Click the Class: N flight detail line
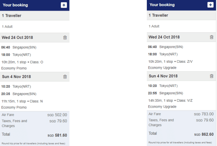The height and width of the screenshot is (146, 217). [x=22, y=101]
